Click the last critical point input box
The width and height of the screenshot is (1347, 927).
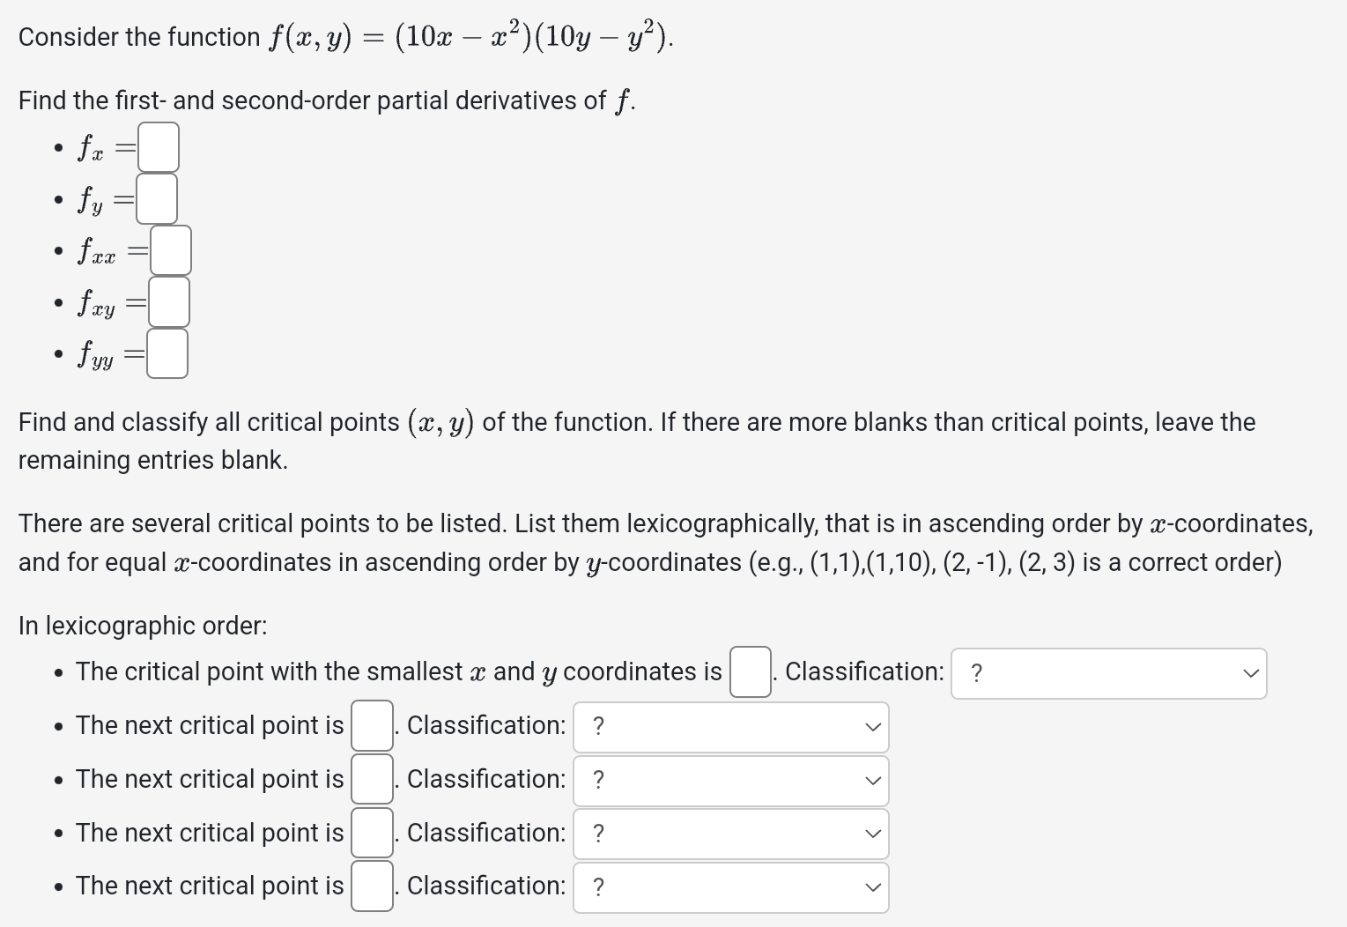coord(371,886)
